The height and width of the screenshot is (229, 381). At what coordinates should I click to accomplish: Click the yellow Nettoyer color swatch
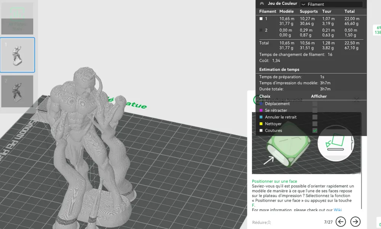coord(261,124)
